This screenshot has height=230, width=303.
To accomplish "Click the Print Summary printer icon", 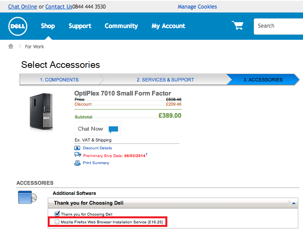I will pos(77,163).
